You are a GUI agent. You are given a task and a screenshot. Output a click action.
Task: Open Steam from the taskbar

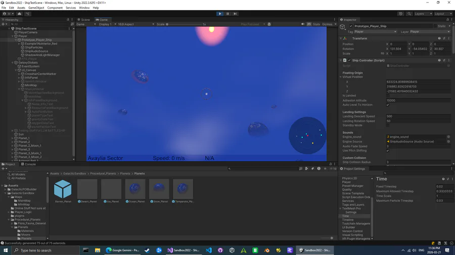coord(147,250)
